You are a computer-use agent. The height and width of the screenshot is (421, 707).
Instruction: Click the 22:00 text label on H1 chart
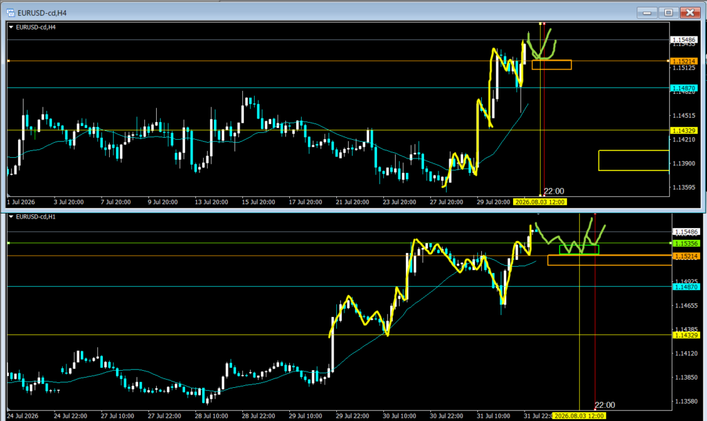(x=605, y=405)
